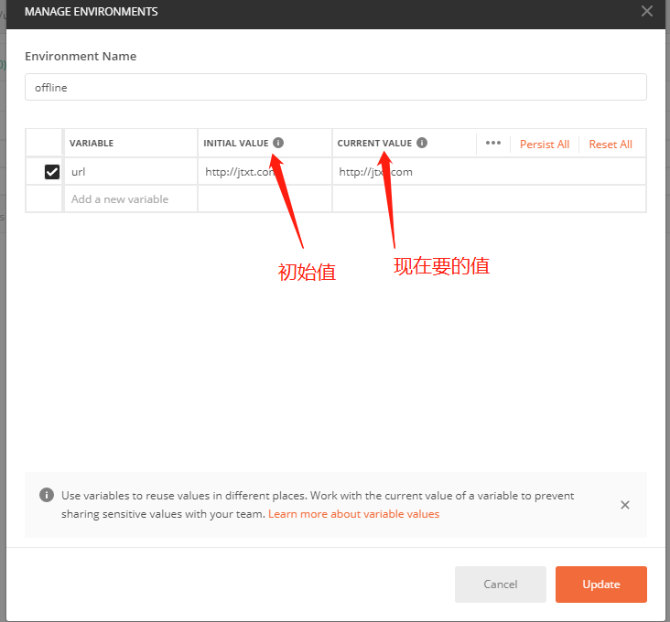Click empty initial value cell in new row
This screenshot has height=622, width=670.
[x=265, y=199]
